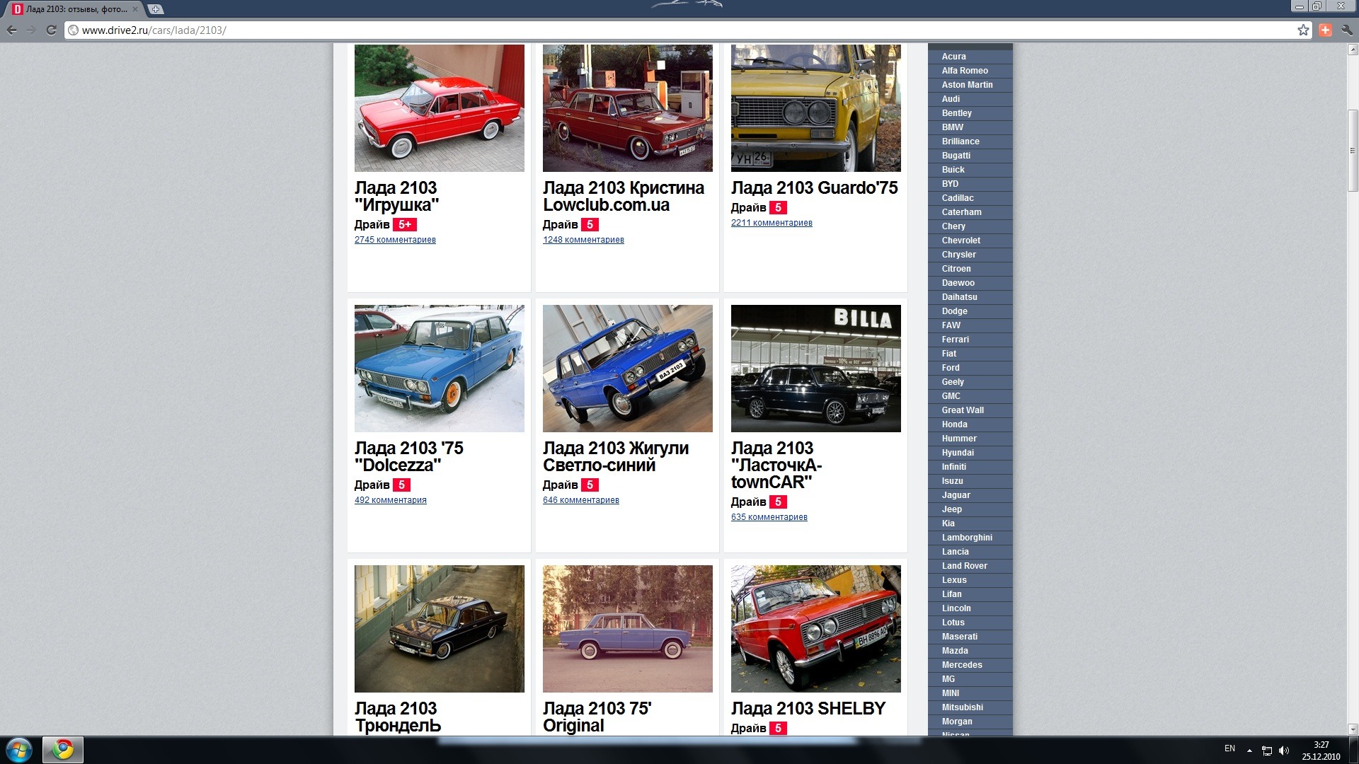Select Mercedes brand

(x=970, y=665)
